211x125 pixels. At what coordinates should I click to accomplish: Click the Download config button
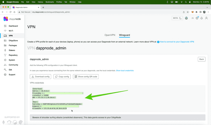pos(41,77)
